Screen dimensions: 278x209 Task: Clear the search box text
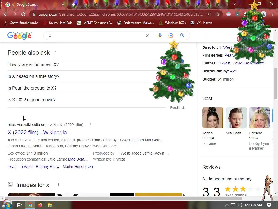(x=147, y=35)
